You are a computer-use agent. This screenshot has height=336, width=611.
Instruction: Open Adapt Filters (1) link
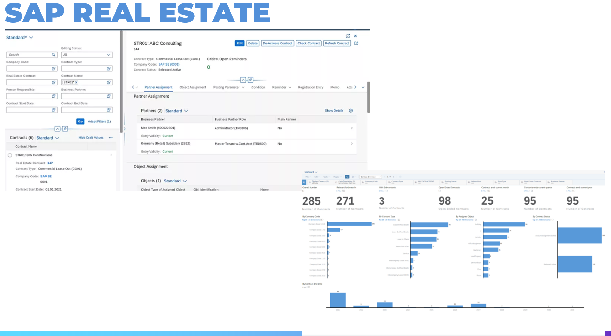[99, 122]
